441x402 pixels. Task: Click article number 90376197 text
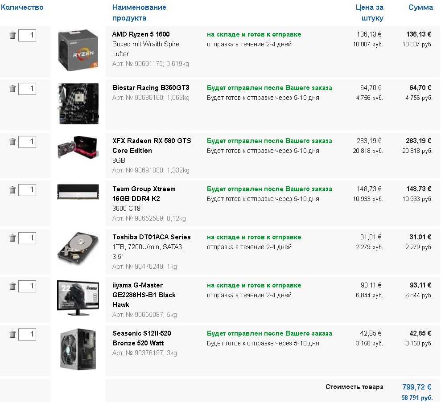click(144, 353)
